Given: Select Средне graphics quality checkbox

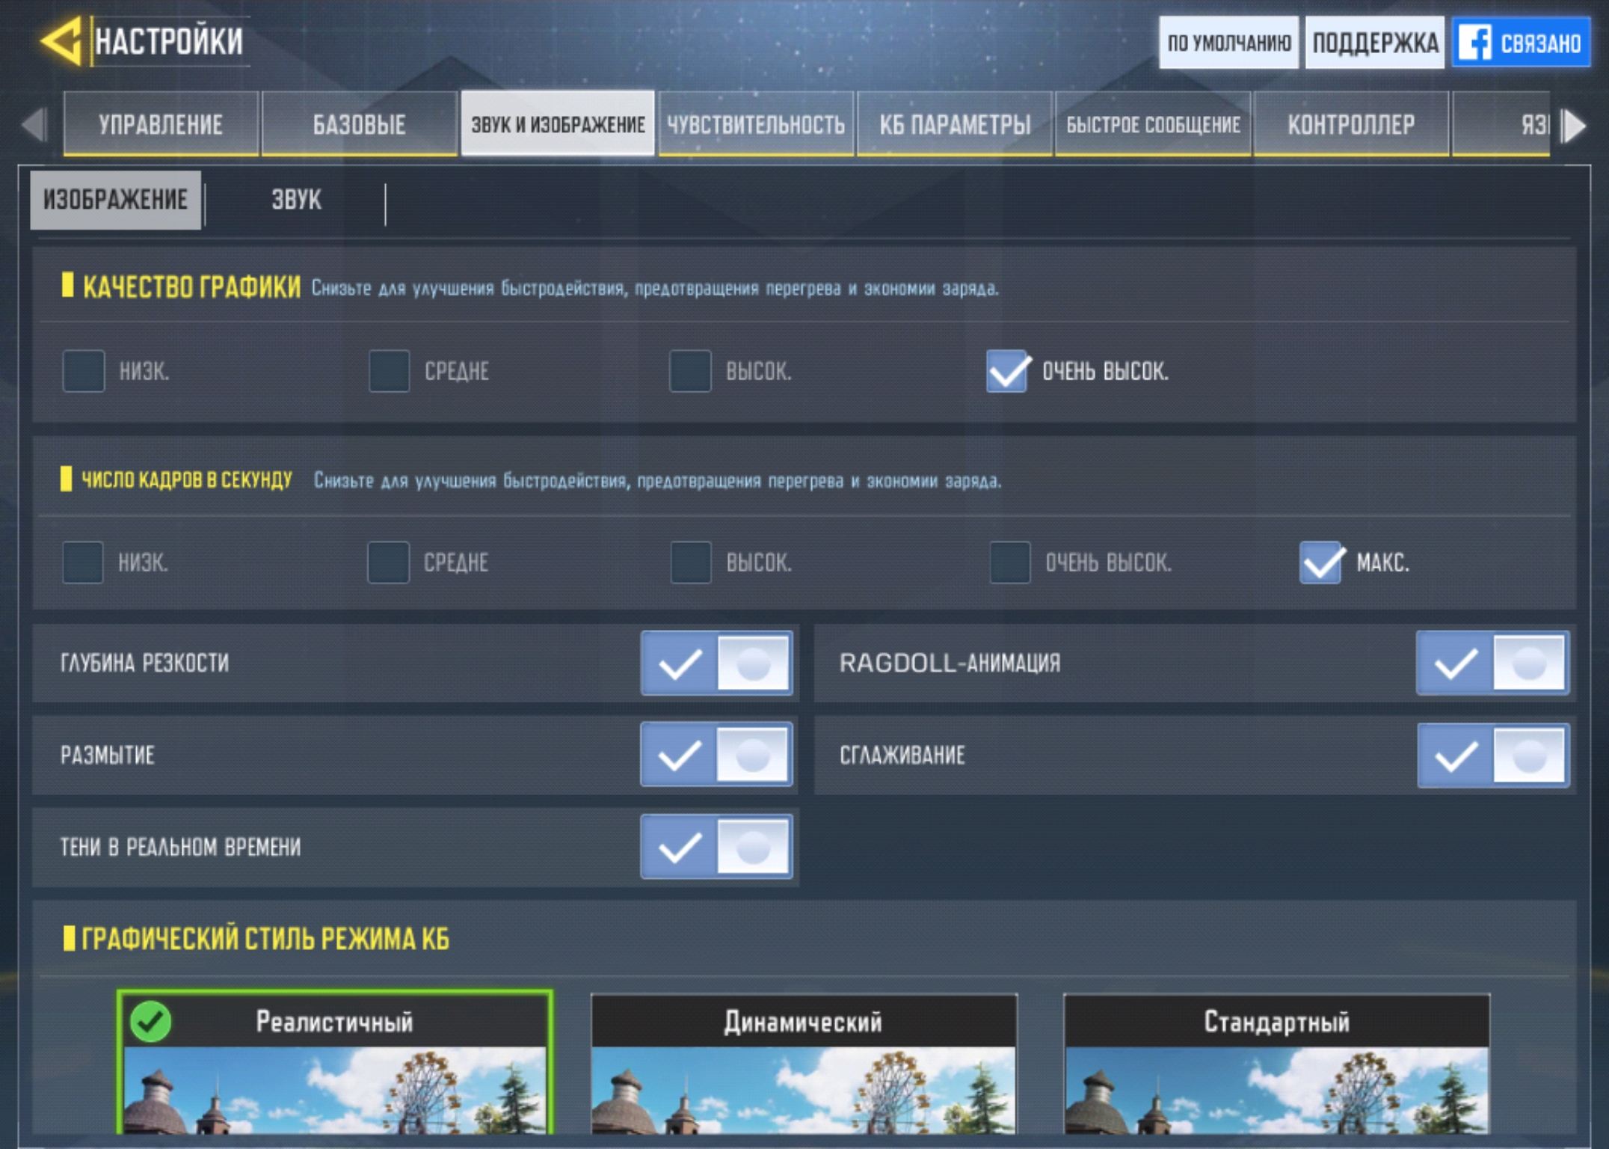Looking at the screenshot, I should click(x=389, y=371).
